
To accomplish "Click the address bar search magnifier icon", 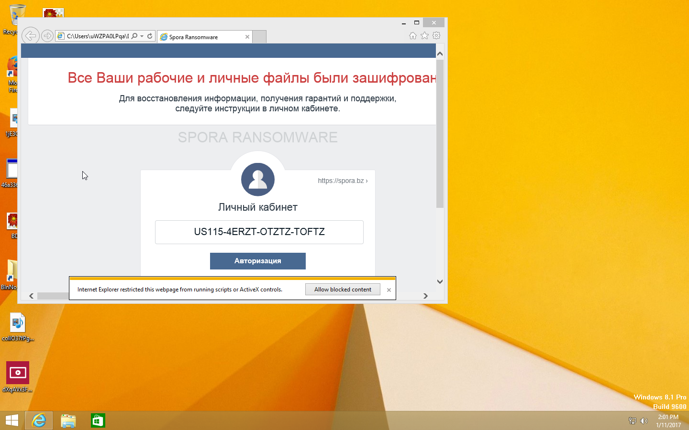I will [x=134, y=36].
